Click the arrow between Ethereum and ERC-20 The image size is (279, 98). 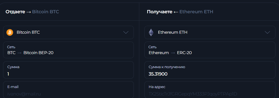173,53
